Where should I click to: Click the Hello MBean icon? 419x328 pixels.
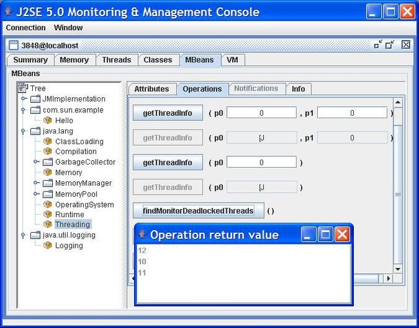tap(48, 120)
